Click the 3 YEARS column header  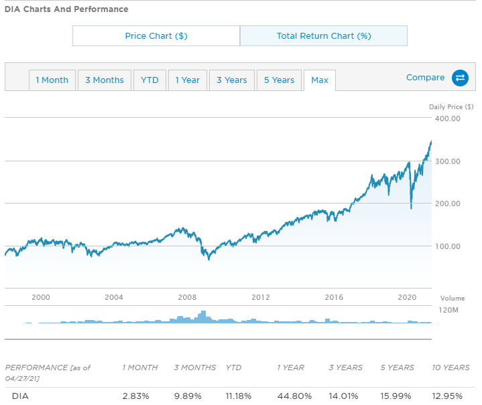(x=345, y=368)
